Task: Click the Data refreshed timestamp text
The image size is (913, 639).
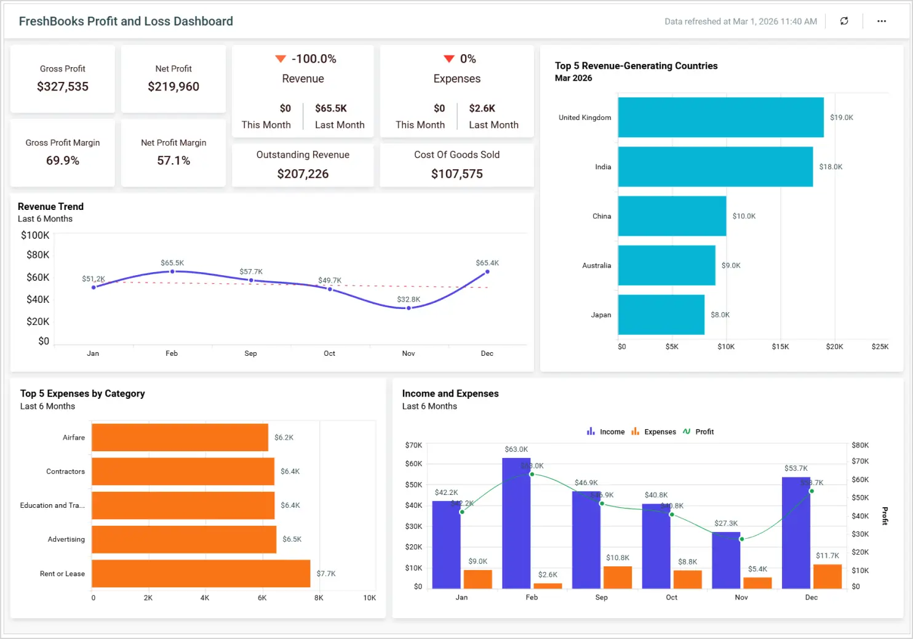Action: (741, 21)
